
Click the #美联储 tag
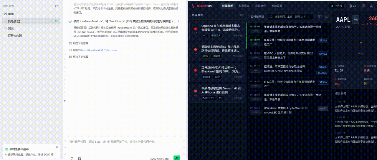pyautogui.click(x=216, y=56)
